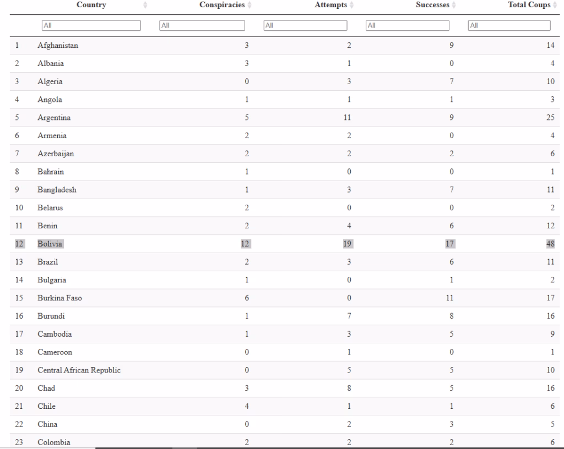Viewport: 564px width, 449px height.
Task: Click the sort arrows beside Total Coups
Action: click(555, 6)
